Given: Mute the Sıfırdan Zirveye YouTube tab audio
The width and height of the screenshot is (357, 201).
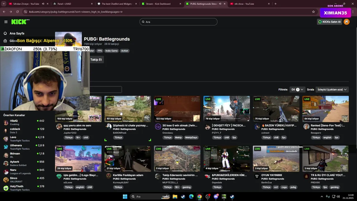Looking at the screenshot, I should tap(43, 4).
